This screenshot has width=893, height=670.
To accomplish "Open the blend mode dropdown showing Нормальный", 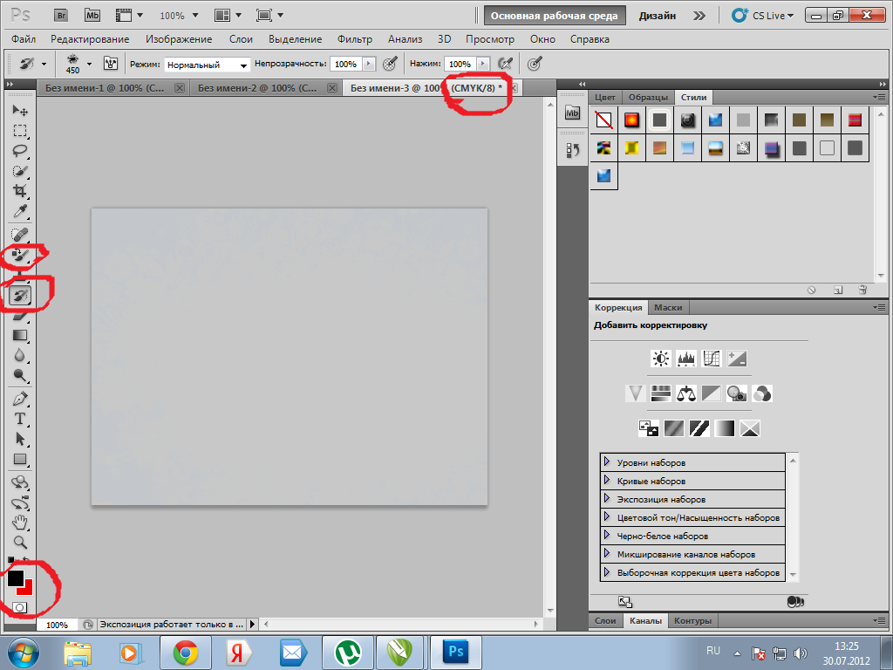I will coord(208,65).
